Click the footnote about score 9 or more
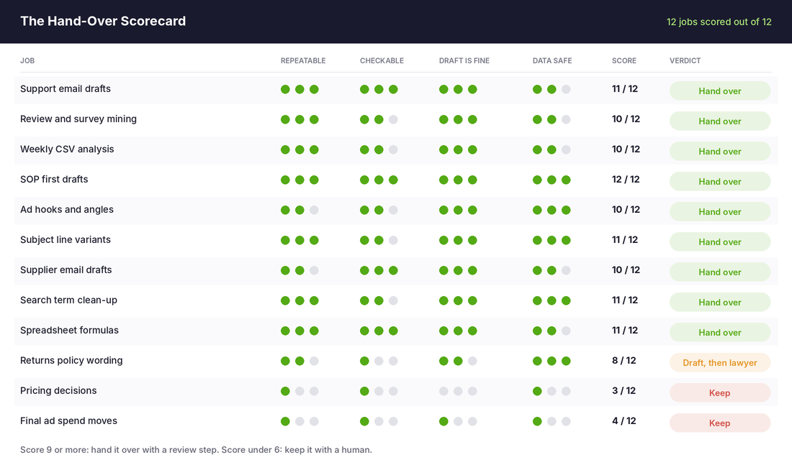 (x=196, y=449)
